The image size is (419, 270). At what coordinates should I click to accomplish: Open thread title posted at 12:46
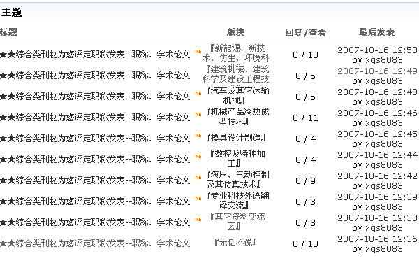click(x=95, y=118)
